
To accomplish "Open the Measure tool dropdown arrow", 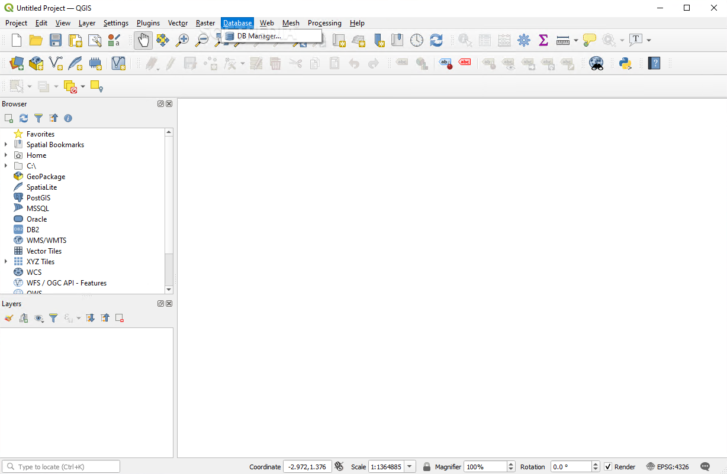I will click(575, 40).
